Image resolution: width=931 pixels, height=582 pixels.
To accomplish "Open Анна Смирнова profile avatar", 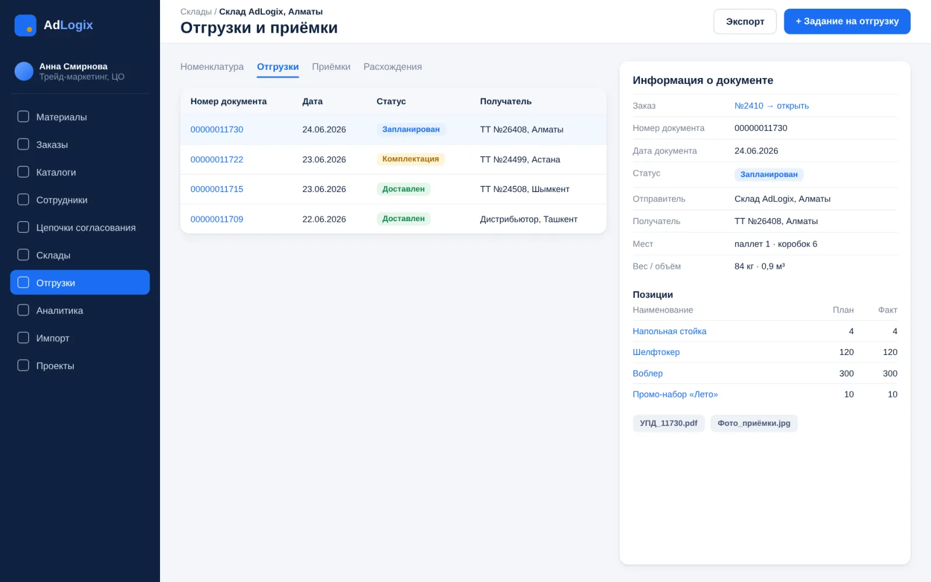I will pyautogui.click(x=24, y=71).
